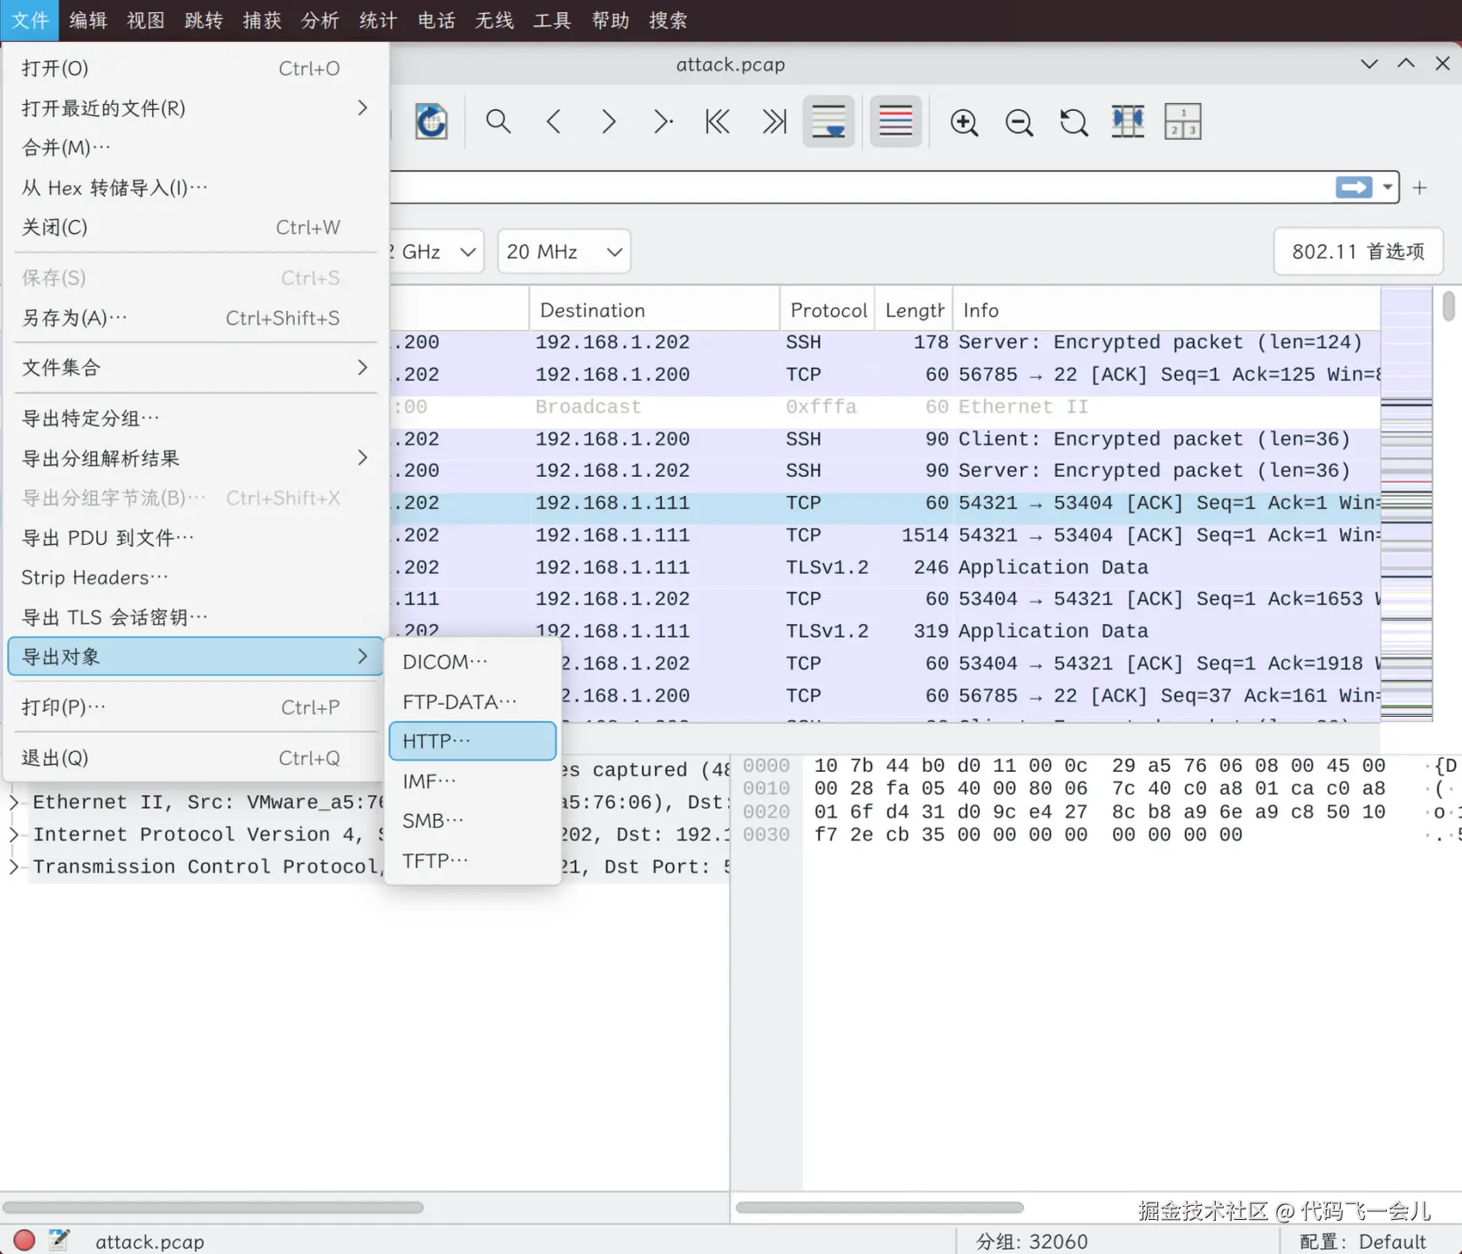This screenshot has height=1254, width=1462.
Task: Choose 合并(M) menu entry
Action: coord(195,148)
